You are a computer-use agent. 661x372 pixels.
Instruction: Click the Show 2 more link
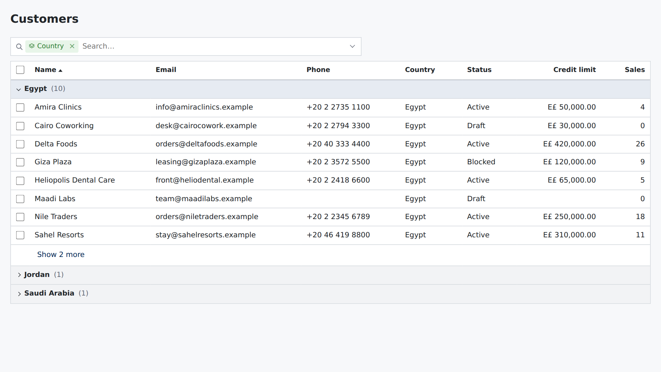coord(61,255)
